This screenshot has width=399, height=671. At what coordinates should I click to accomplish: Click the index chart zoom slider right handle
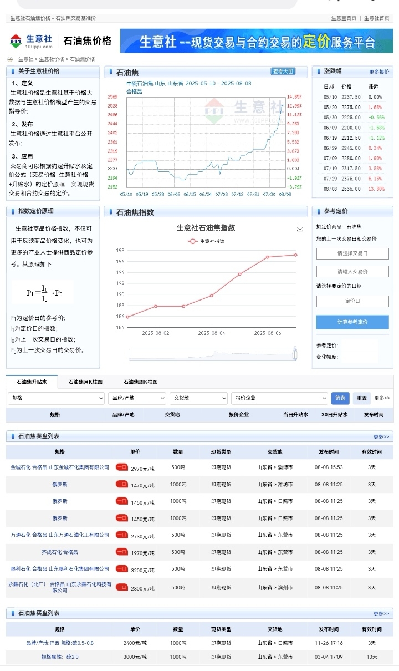pyautogui.click(x=294, y=354)
